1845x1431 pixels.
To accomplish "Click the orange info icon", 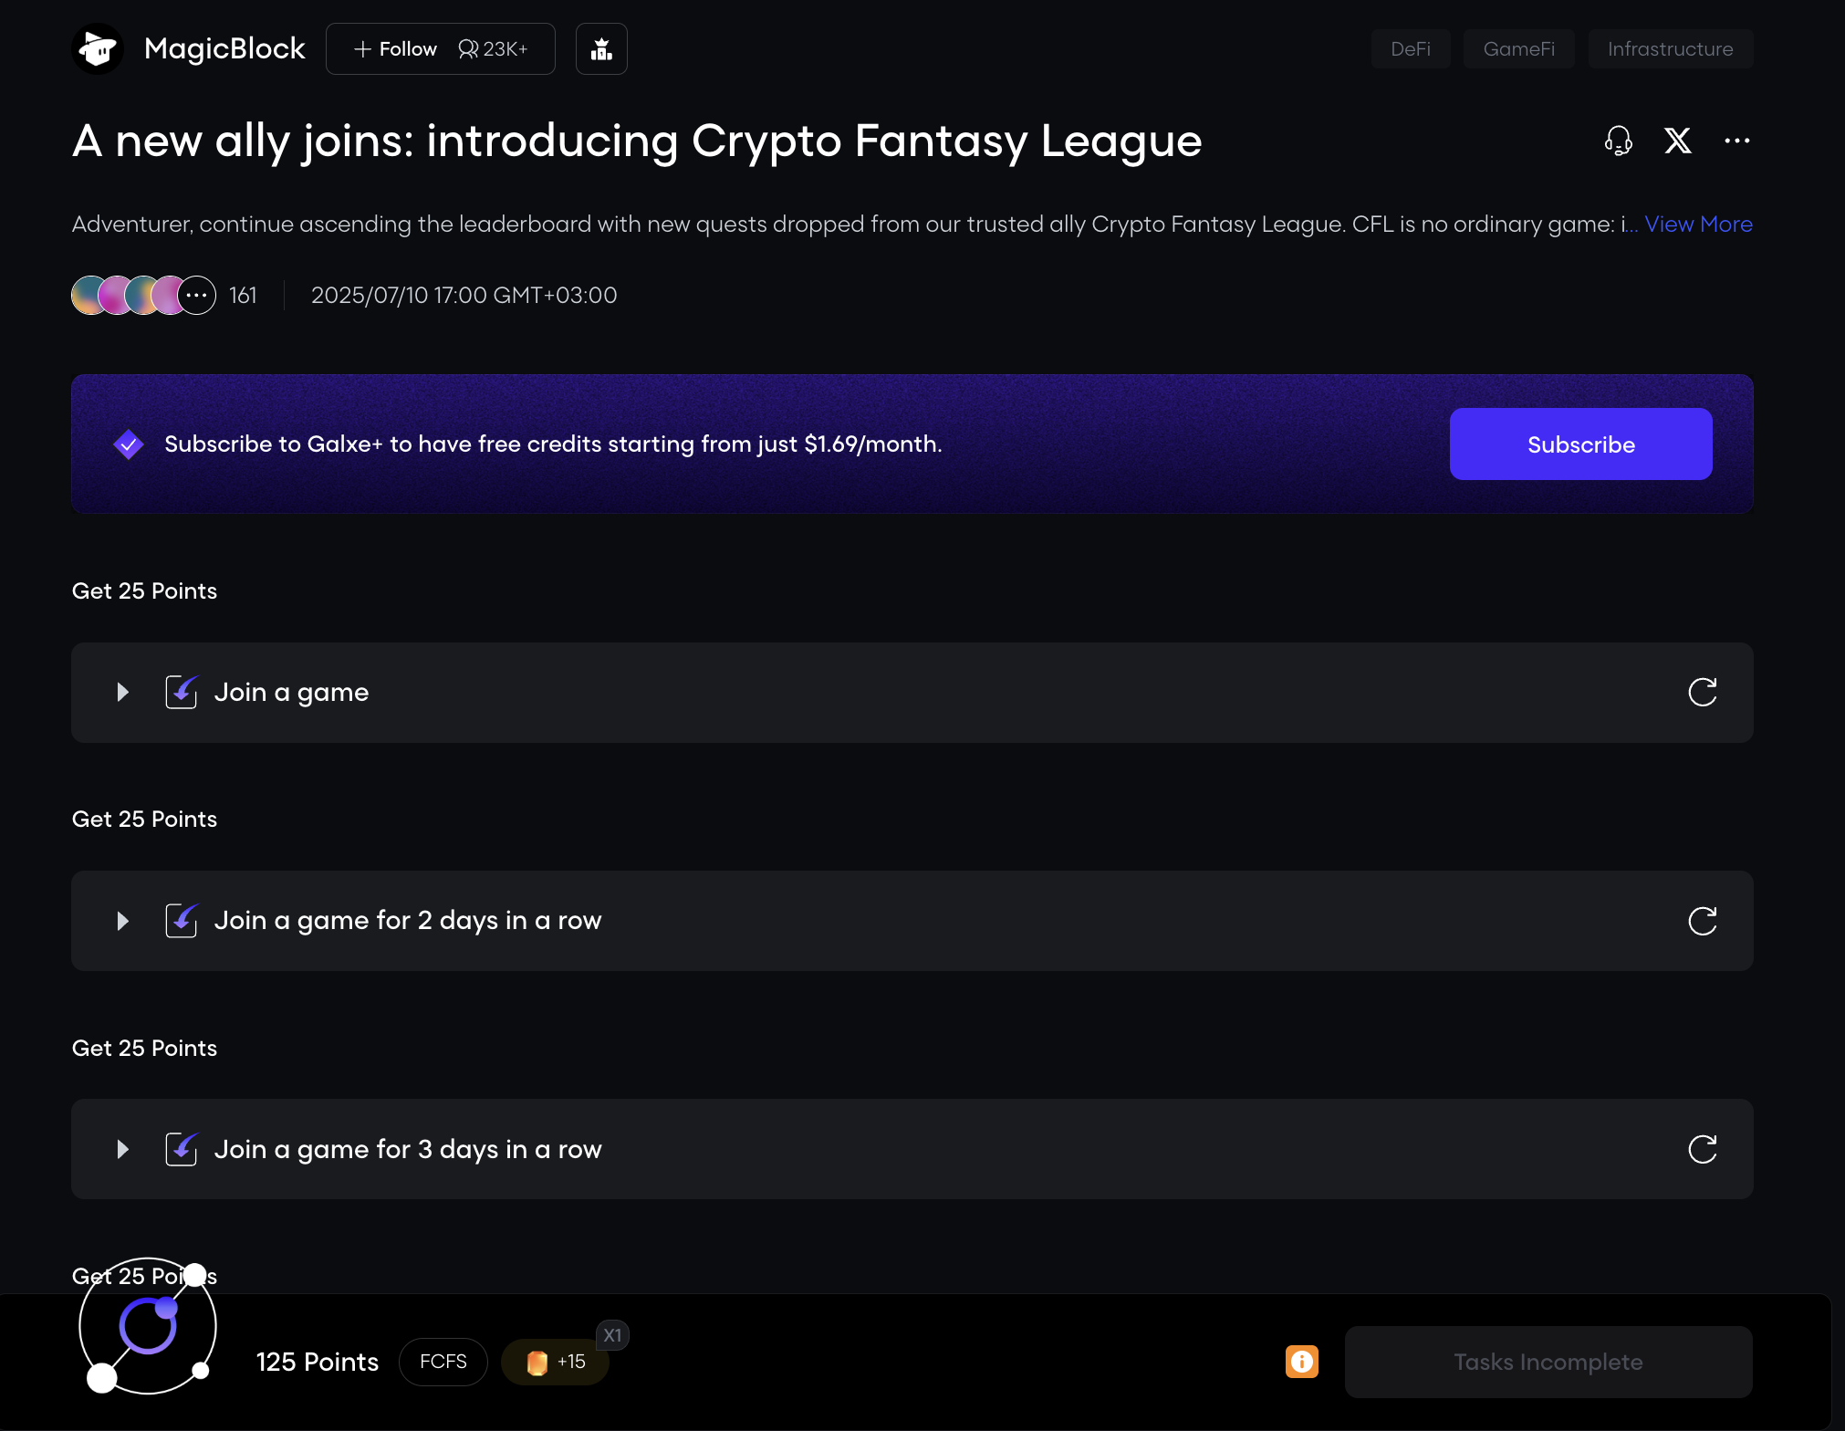I will [1302, 1362].
